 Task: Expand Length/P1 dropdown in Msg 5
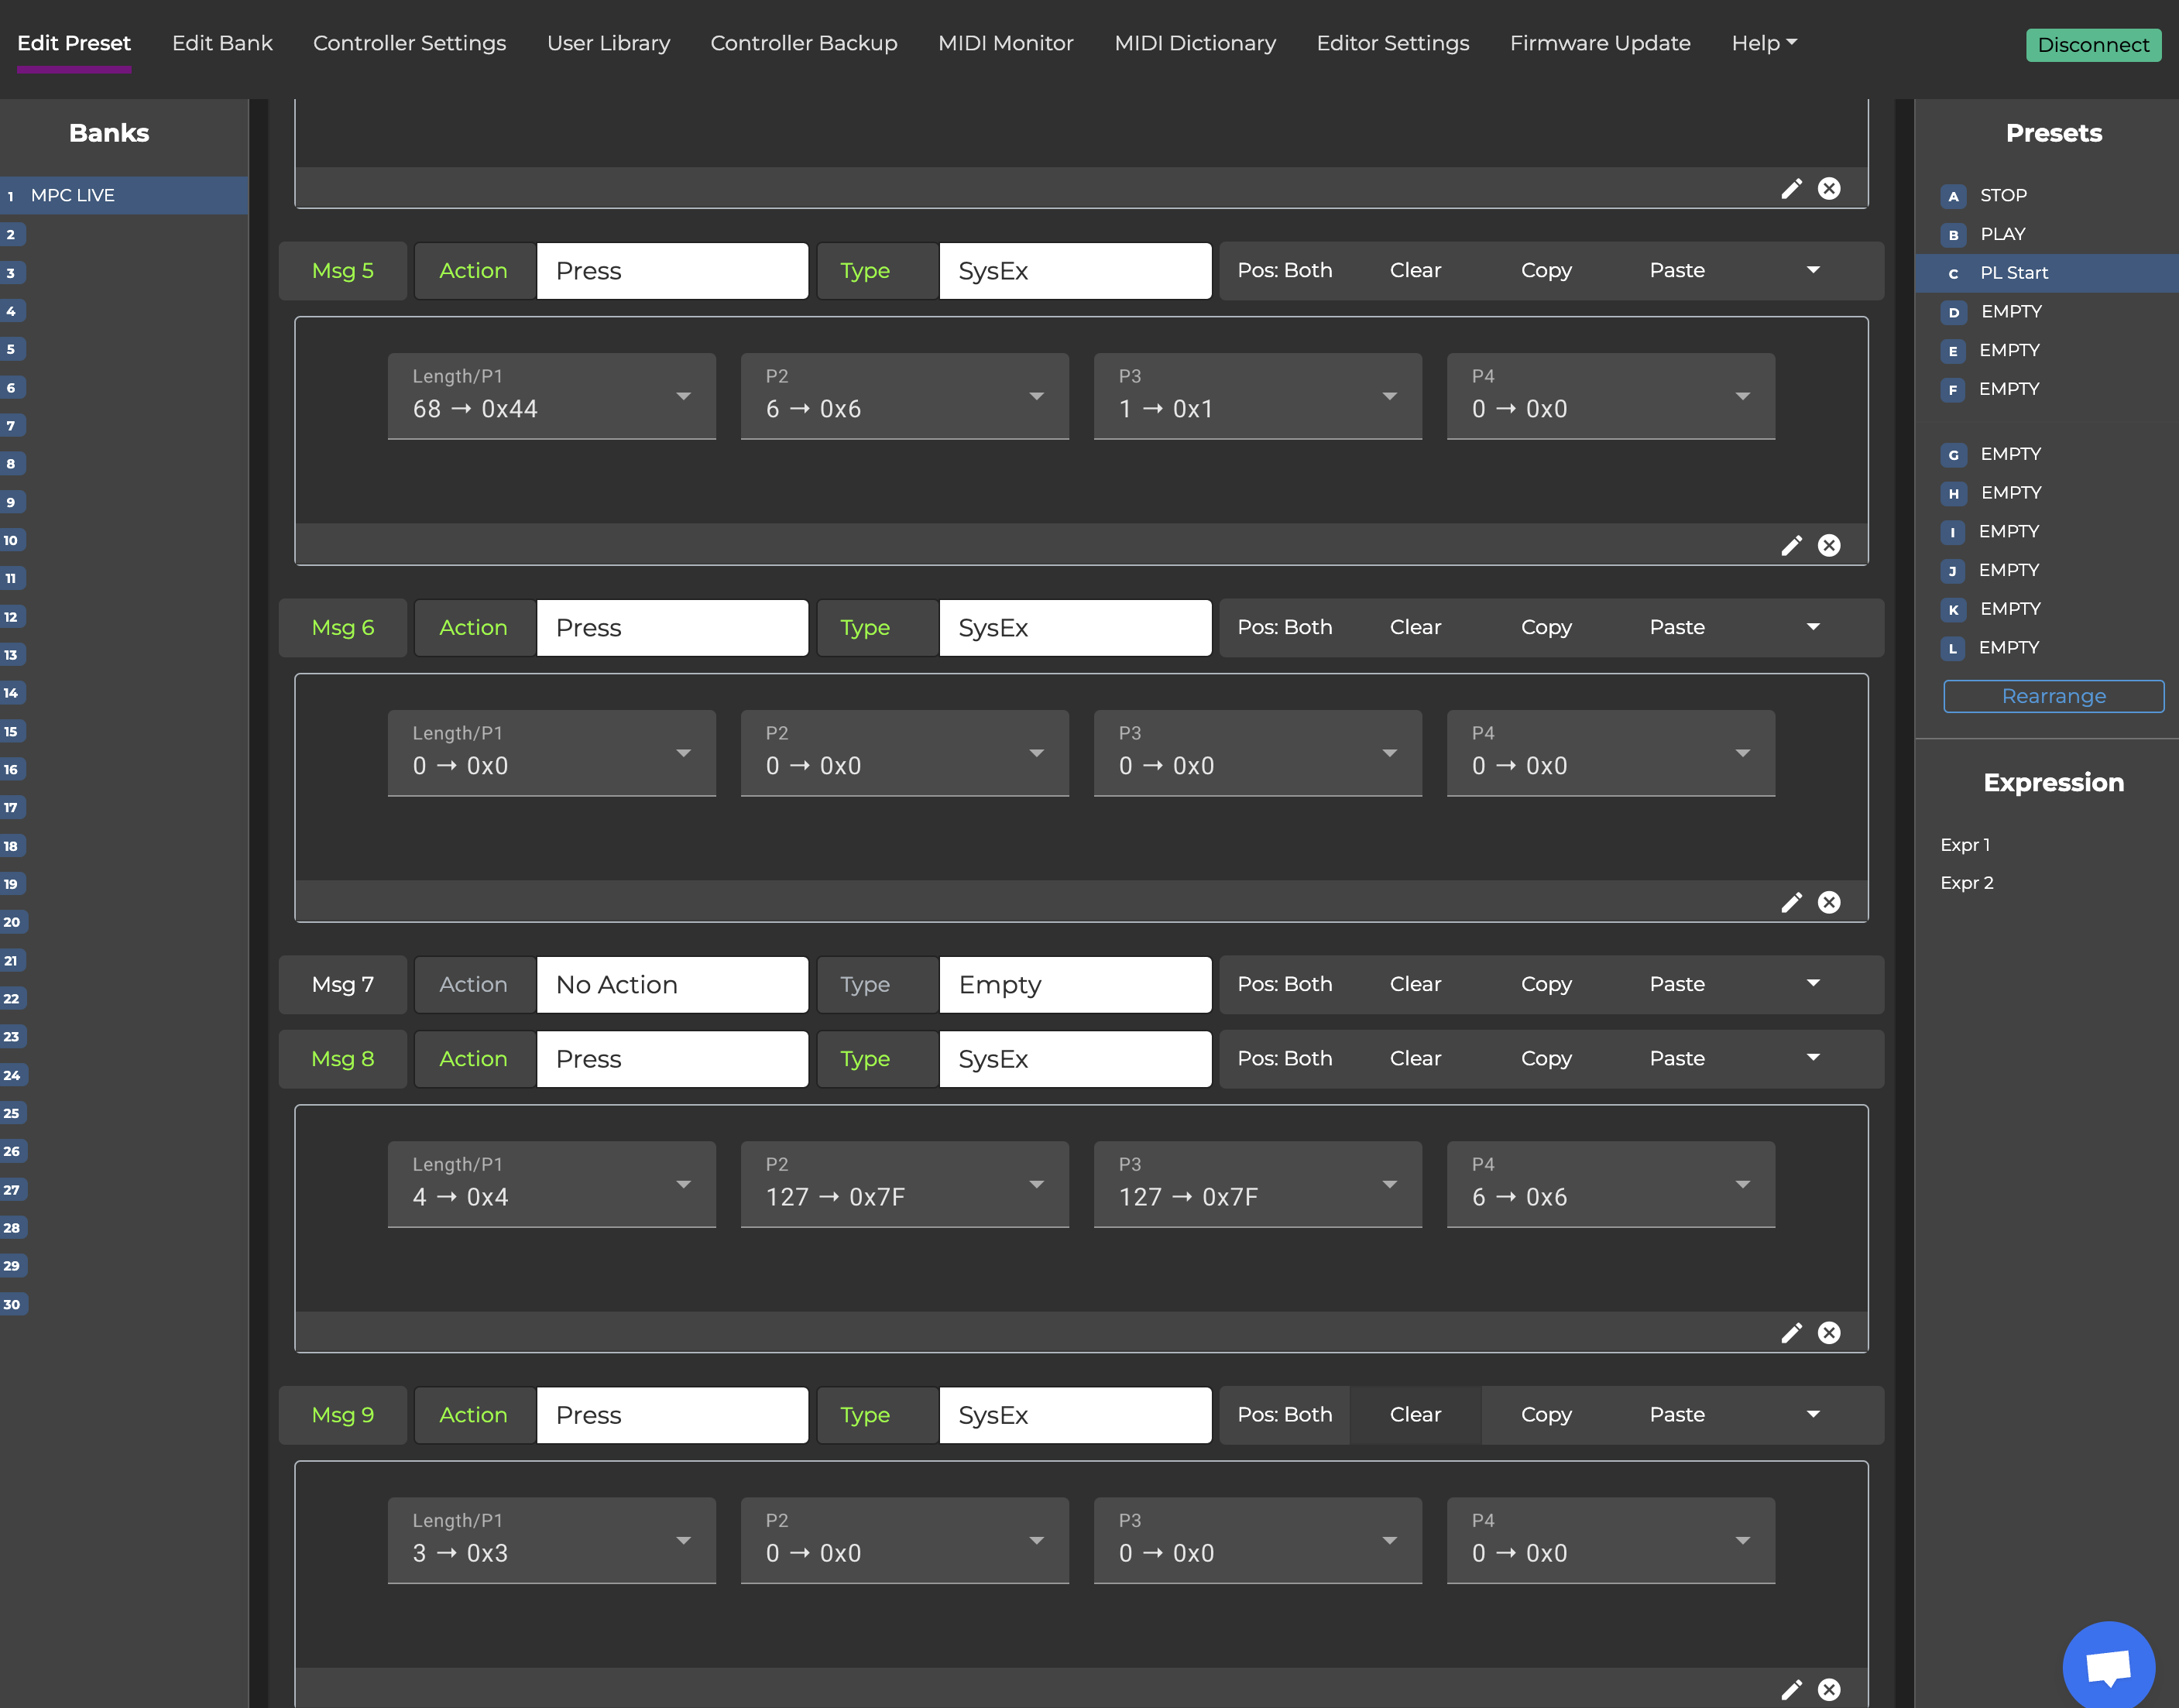(x=551, y=397)
